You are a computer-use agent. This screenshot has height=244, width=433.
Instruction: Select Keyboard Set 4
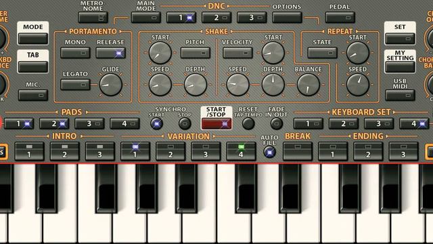[x=414, y=123]
